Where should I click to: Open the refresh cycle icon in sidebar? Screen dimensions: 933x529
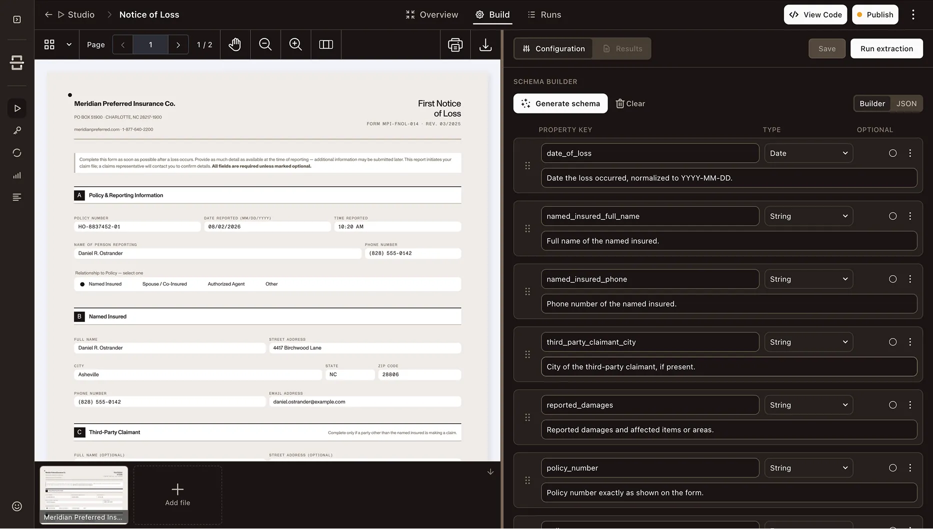(17, 153)
